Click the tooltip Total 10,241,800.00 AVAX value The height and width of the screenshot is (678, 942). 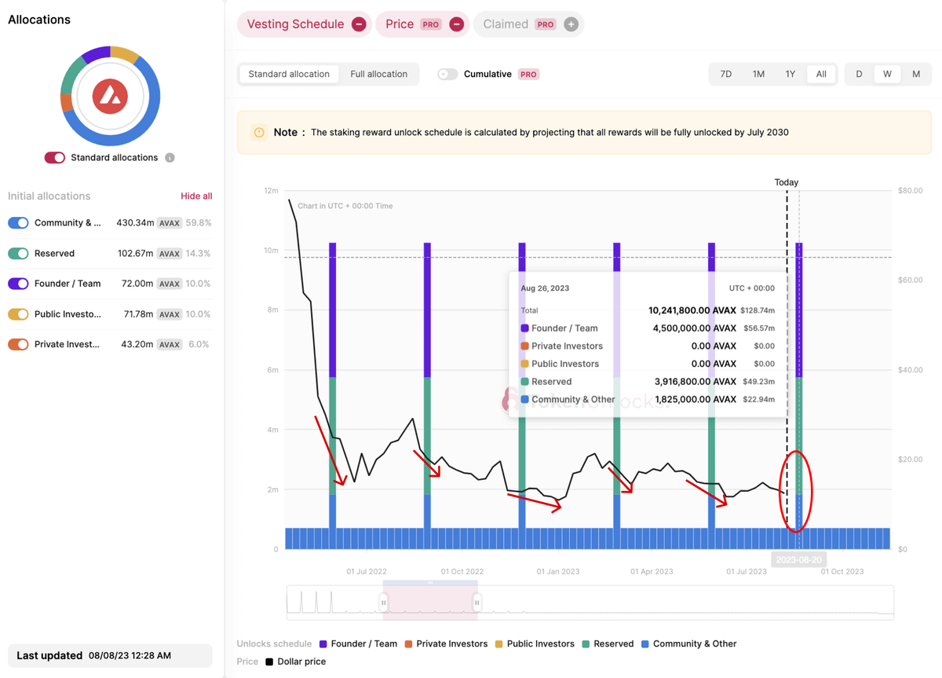692,310
